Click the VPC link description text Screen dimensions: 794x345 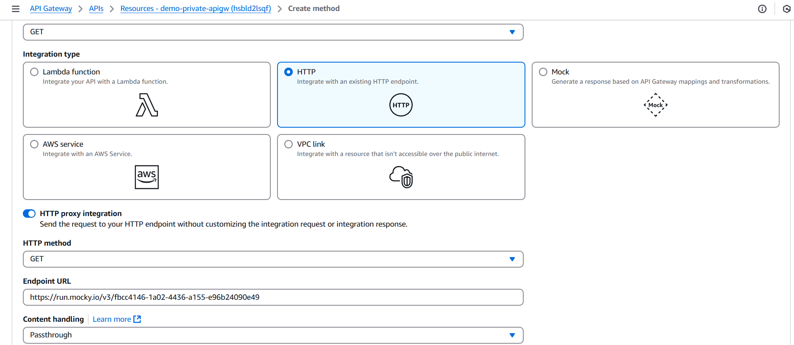coord(398,154)
